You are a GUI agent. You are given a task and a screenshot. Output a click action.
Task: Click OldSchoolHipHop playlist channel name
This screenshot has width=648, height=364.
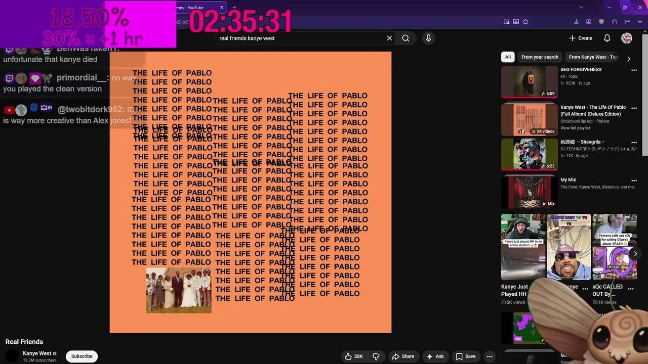[x=577, y=121]
